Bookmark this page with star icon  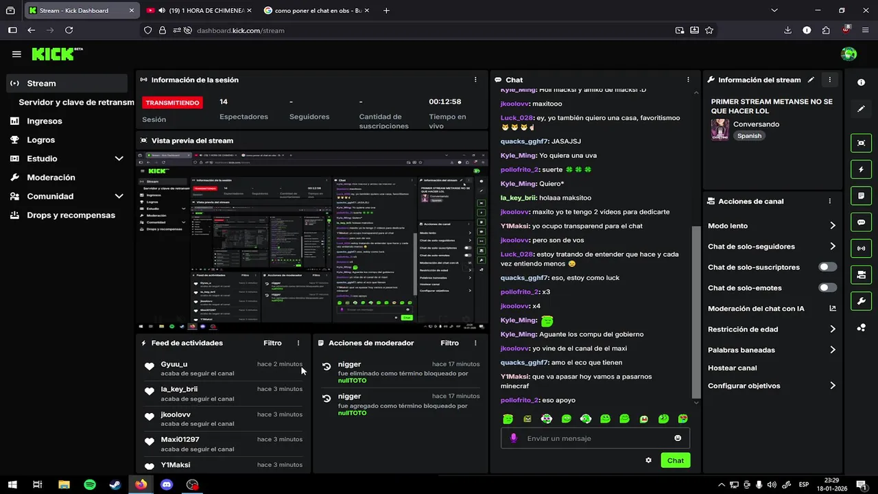tap(709, 30)
